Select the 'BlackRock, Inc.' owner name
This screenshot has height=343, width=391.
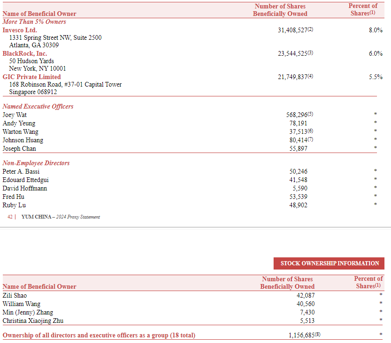click(x=25, y=54)
